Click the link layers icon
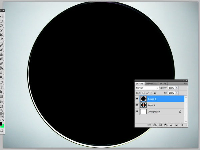 149,125
